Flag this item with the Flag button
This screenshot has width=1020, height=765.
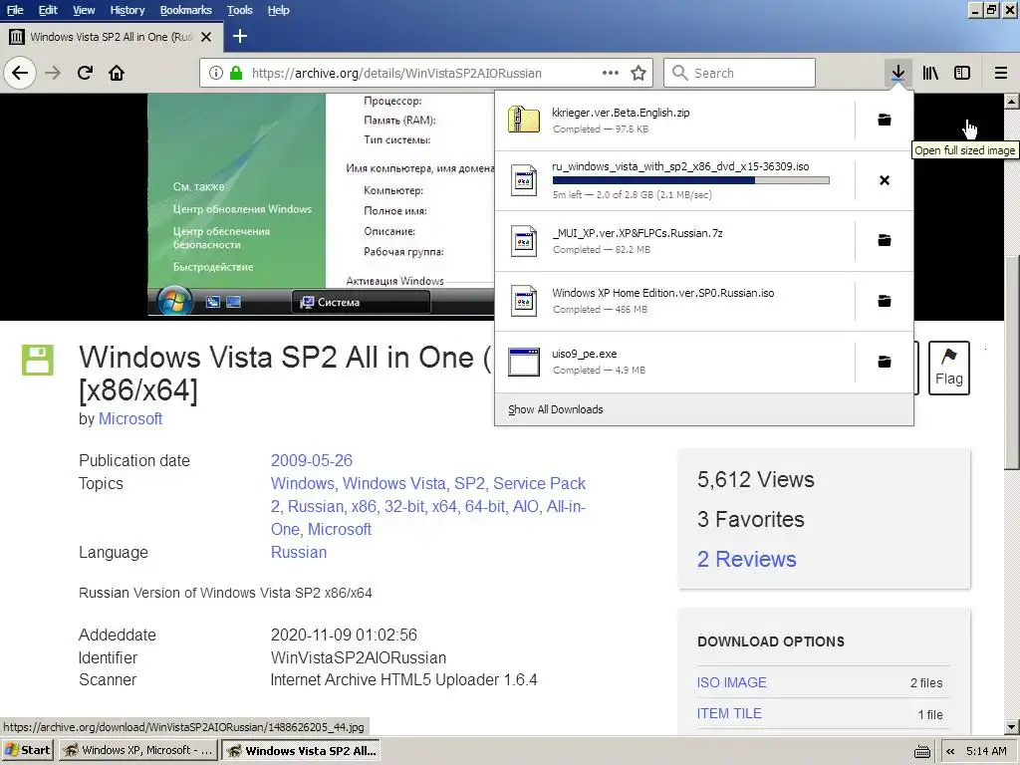pyautogui.click(x=949, y=368)
